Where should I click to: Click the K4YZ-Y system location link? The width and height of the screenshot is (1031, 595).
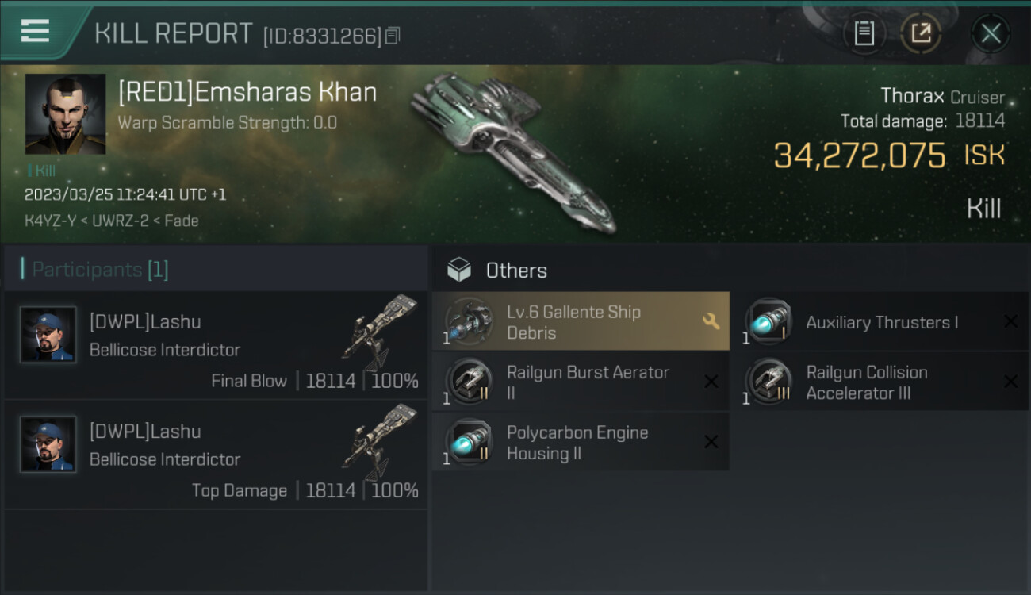tap(50, 221)
